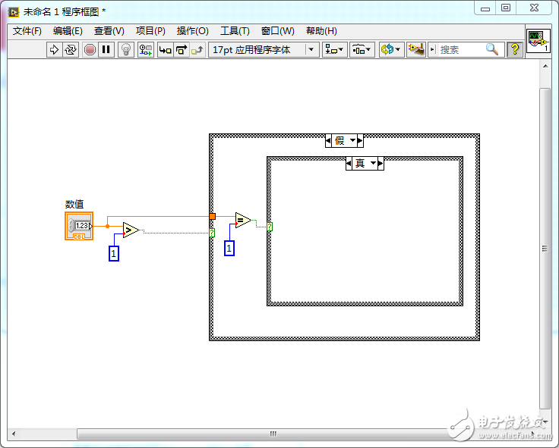Click horizontal scrollbar left arrow
The width and height of the screenshot is (559, 448).
14,434
